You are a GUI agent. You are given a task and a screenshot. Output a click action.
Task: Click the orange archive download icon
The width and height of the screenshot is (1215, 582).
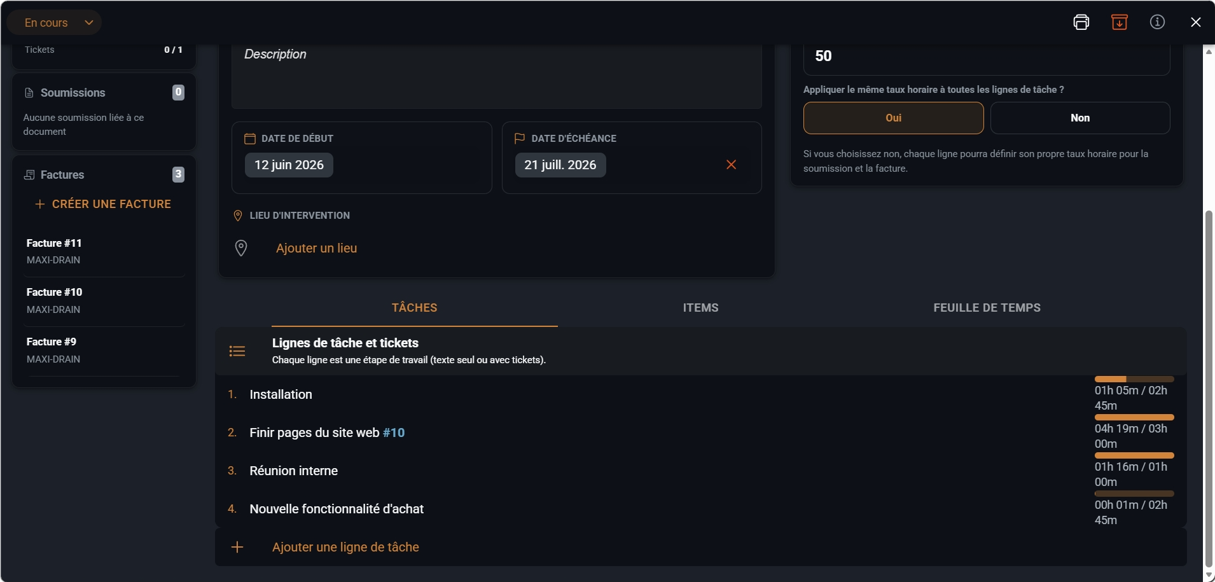pos(1119,22)
